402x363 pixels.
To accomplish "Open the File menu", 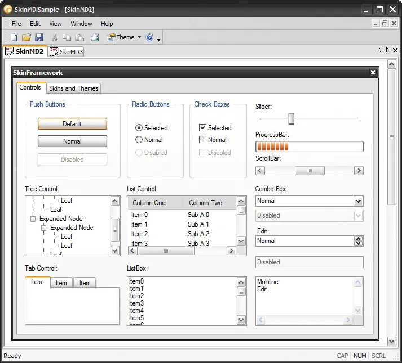I will (16, 24).
